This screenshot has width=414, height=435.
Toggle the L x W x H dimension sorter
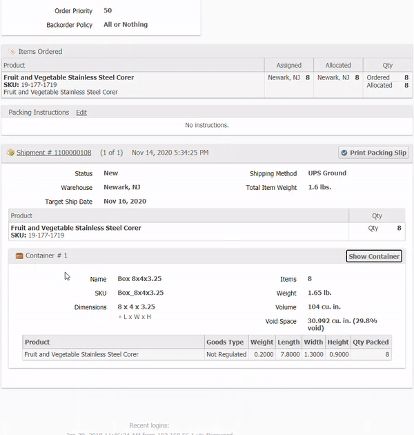tap(135, 317)
